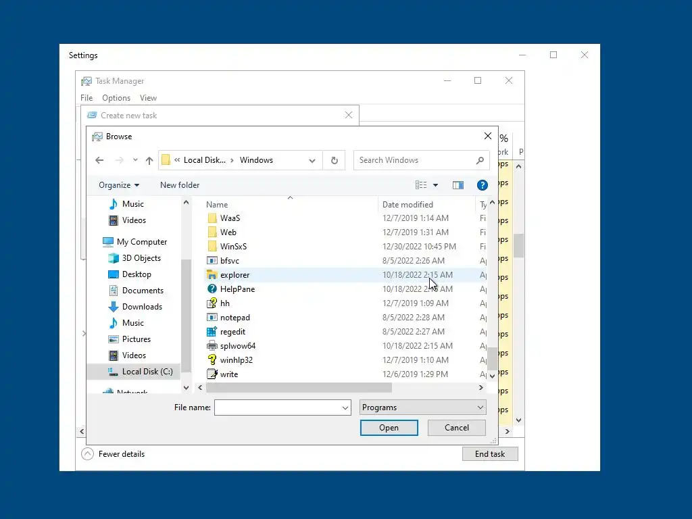Open Task Manager View menu
The image size is (692, 519).
pyautogui.click(x=148, y=98)
